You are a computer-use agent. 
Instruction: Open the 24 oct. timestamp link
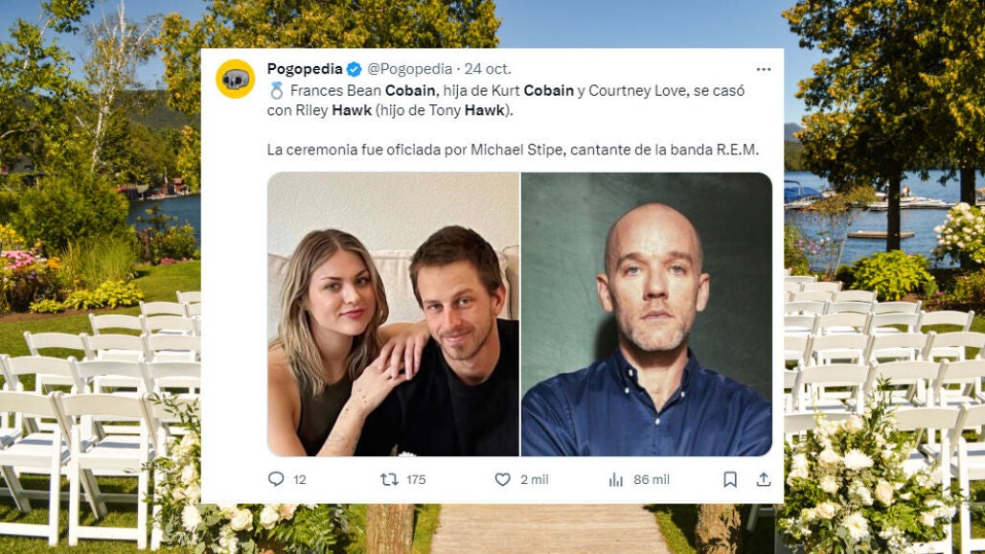point(488,68)
